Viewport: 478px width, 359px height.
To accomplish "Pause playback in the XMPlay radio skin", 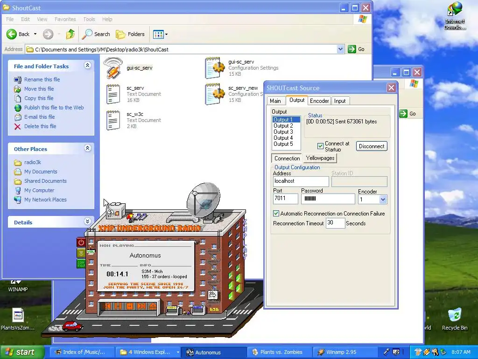I will coord(118,306).
